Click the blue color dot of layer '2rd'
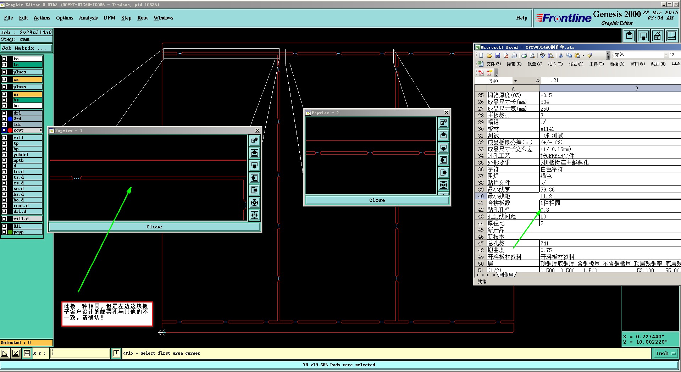The height and width of the screenshot is (372, 681). pos(10,119)
